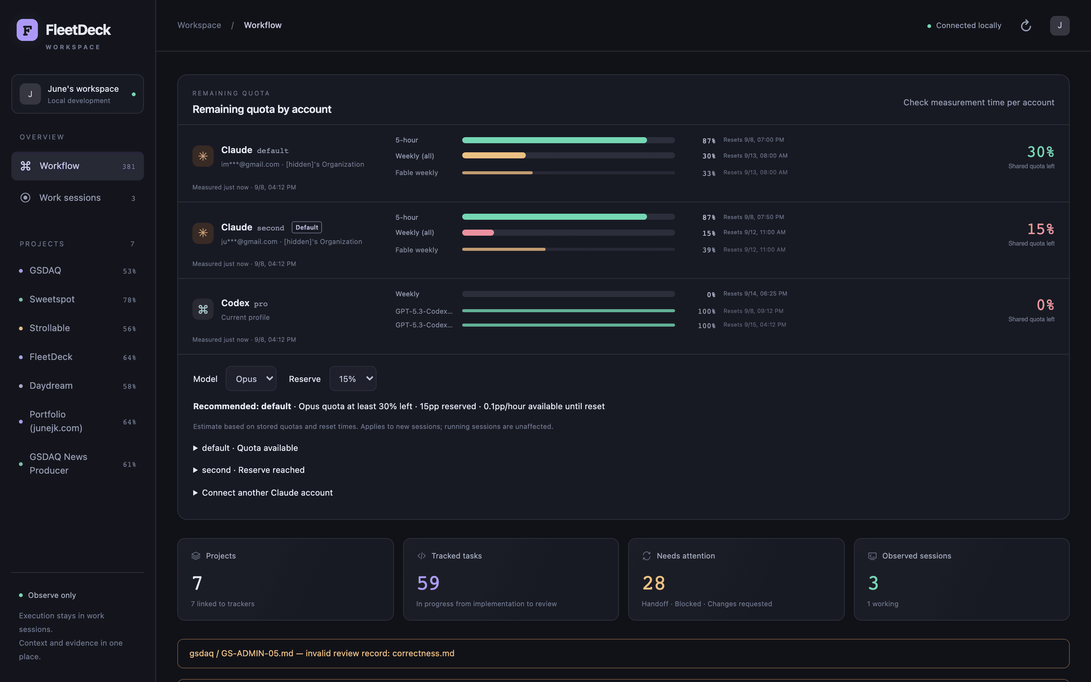This screenshot has width=1091, height=682.
Task: Click the Workflow breadcrumb
Action: click(263, 25)
